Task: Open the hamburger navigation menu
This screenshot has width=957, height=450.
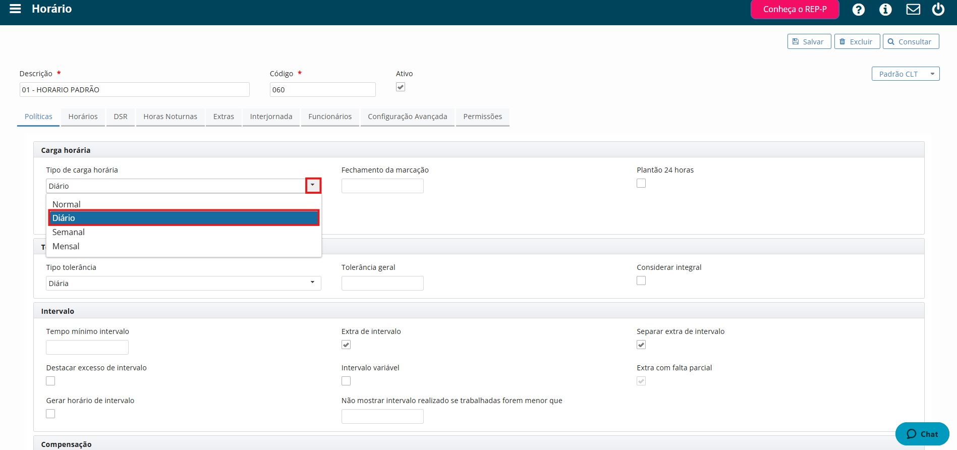Action: coord(15,9)
